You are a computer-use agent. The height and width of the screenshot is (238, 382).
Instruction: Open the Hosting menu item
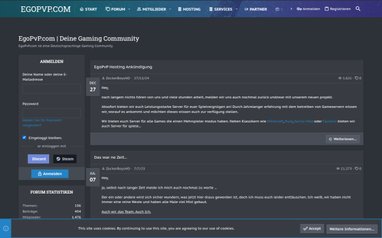pos(189,10)
